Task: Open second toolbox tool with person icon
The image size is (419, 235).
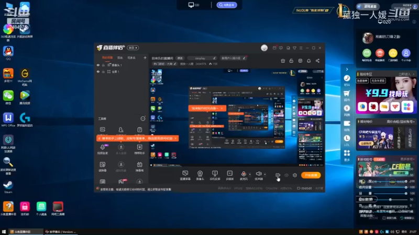Action: click(121, 130)
